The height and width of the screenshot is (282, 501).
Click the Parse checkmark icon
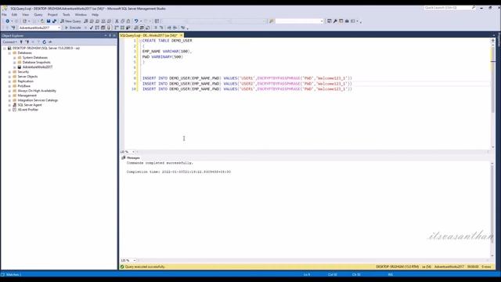[x=91, y=28]
